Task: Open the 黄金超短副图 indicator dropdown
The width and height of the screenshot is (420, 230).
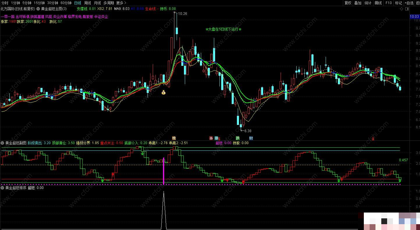Action: (x=2, y=143)
